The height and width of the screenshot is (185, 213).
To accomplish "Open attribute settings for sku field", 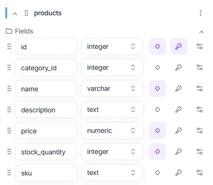I will click(x=200, y=173).
